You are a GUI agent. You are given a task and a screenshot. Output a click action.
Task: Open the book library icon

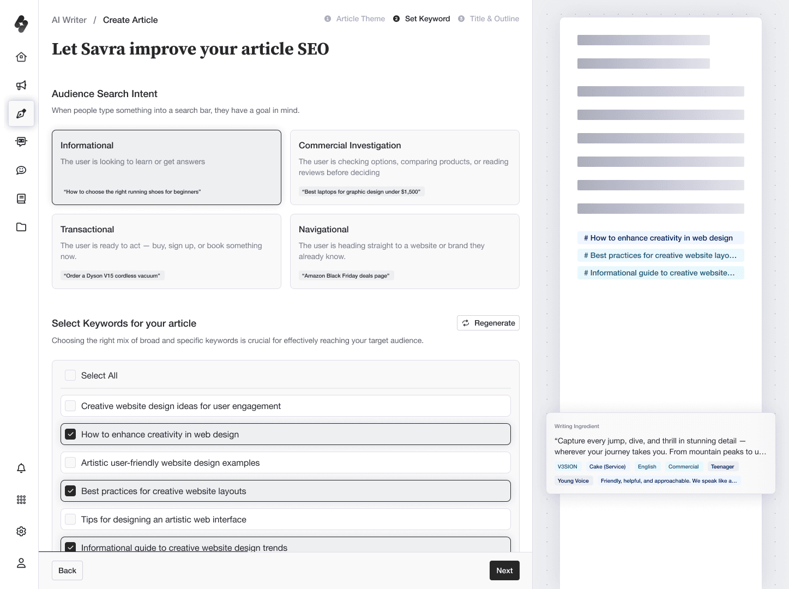[21, 199]
